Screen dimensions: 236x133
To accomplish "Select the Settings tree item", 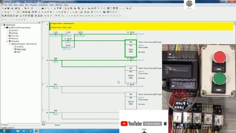I will 14,33.
